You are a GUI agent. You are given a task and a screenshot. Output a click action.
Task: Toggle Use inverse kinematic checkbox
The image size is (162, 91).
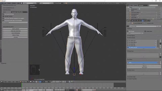coord(3,14)
